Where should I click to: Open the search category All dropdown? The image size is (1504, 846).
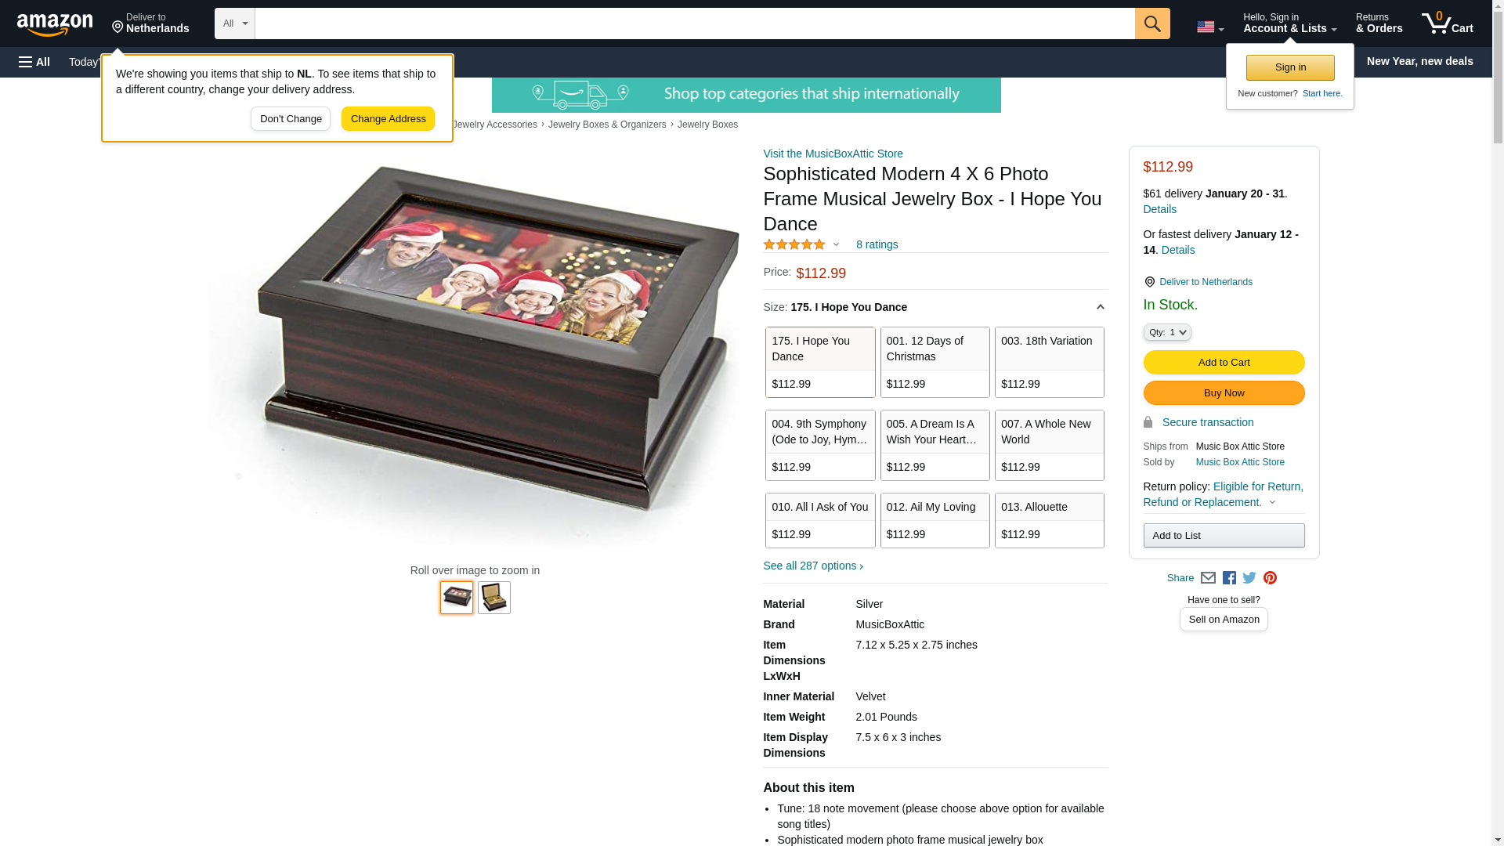pos(235,23)
